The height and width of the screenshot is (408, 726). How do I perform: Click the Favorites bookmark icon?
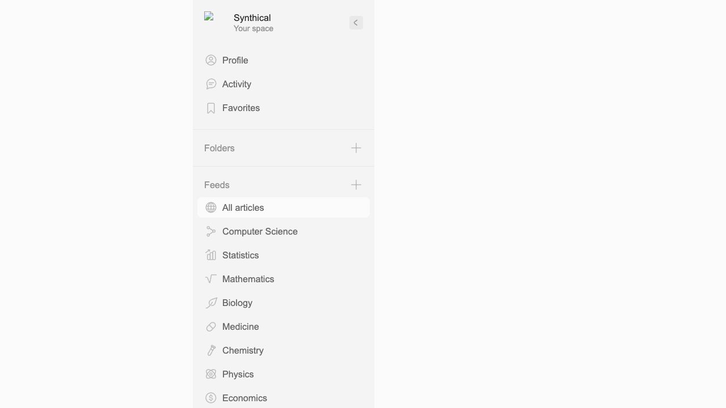tap(211, 108)
